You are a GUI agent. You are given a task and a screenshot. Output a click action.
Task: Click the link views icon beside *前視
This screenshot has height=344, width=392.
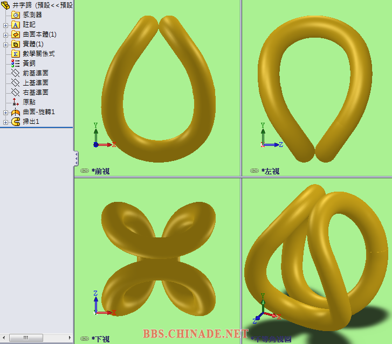pyautogui.click(x=85, y=171)
